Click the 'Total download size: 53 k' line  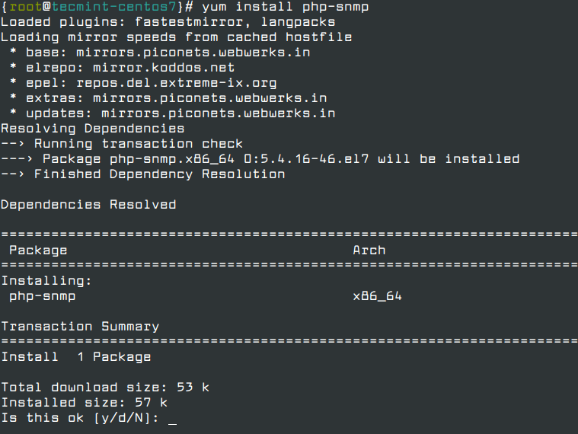105,388
